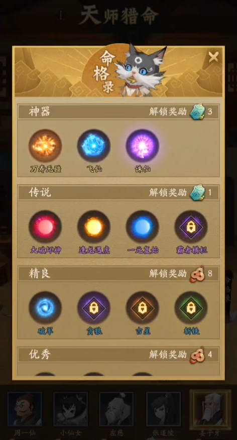Image resolution: width=237 pixels, height=440 pixels.
Task: Select the 破军 swirl orb
Action: [45, 308]
